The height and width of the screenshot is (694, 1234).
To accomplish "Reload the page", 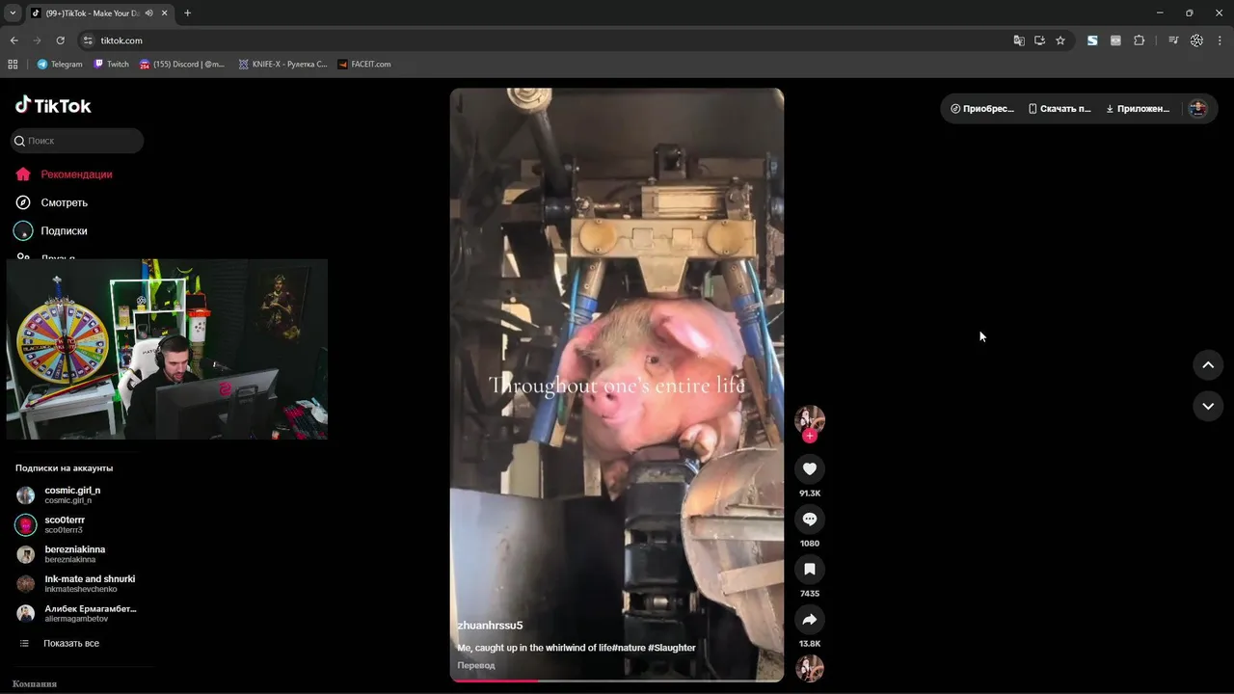I will point(60,40).
